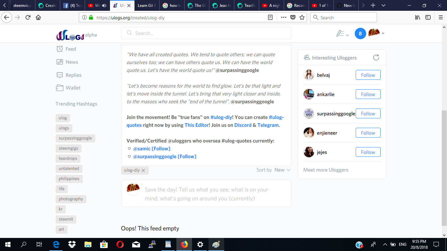
Task: Open belvaj's profile avatar
Action: (309, 75)
